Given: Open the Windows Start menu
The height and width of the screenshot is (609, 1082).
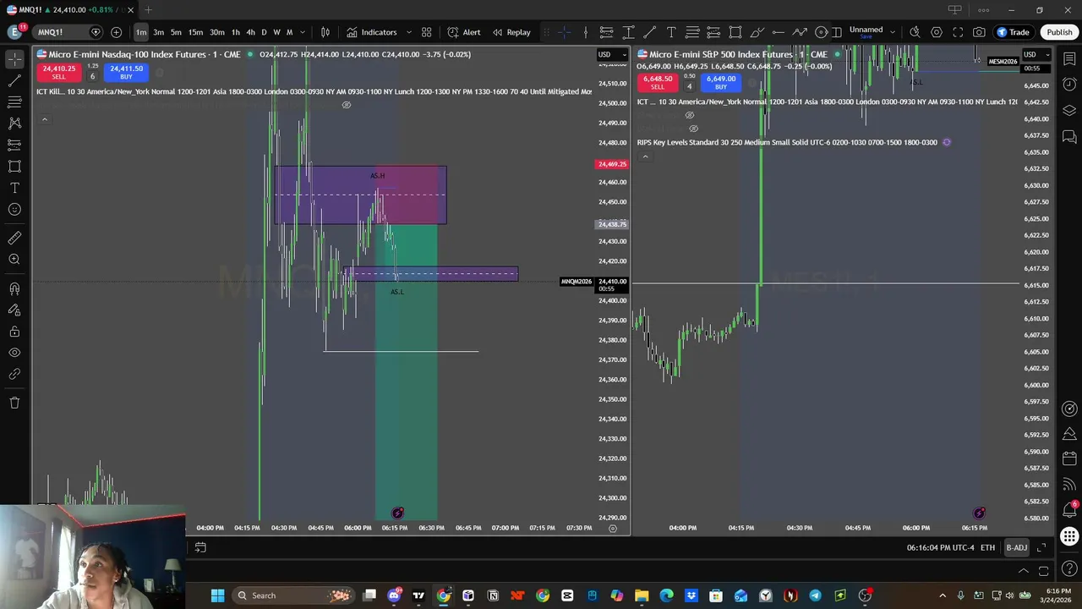Looking at the screenshot, I should (x=217, y=595).
